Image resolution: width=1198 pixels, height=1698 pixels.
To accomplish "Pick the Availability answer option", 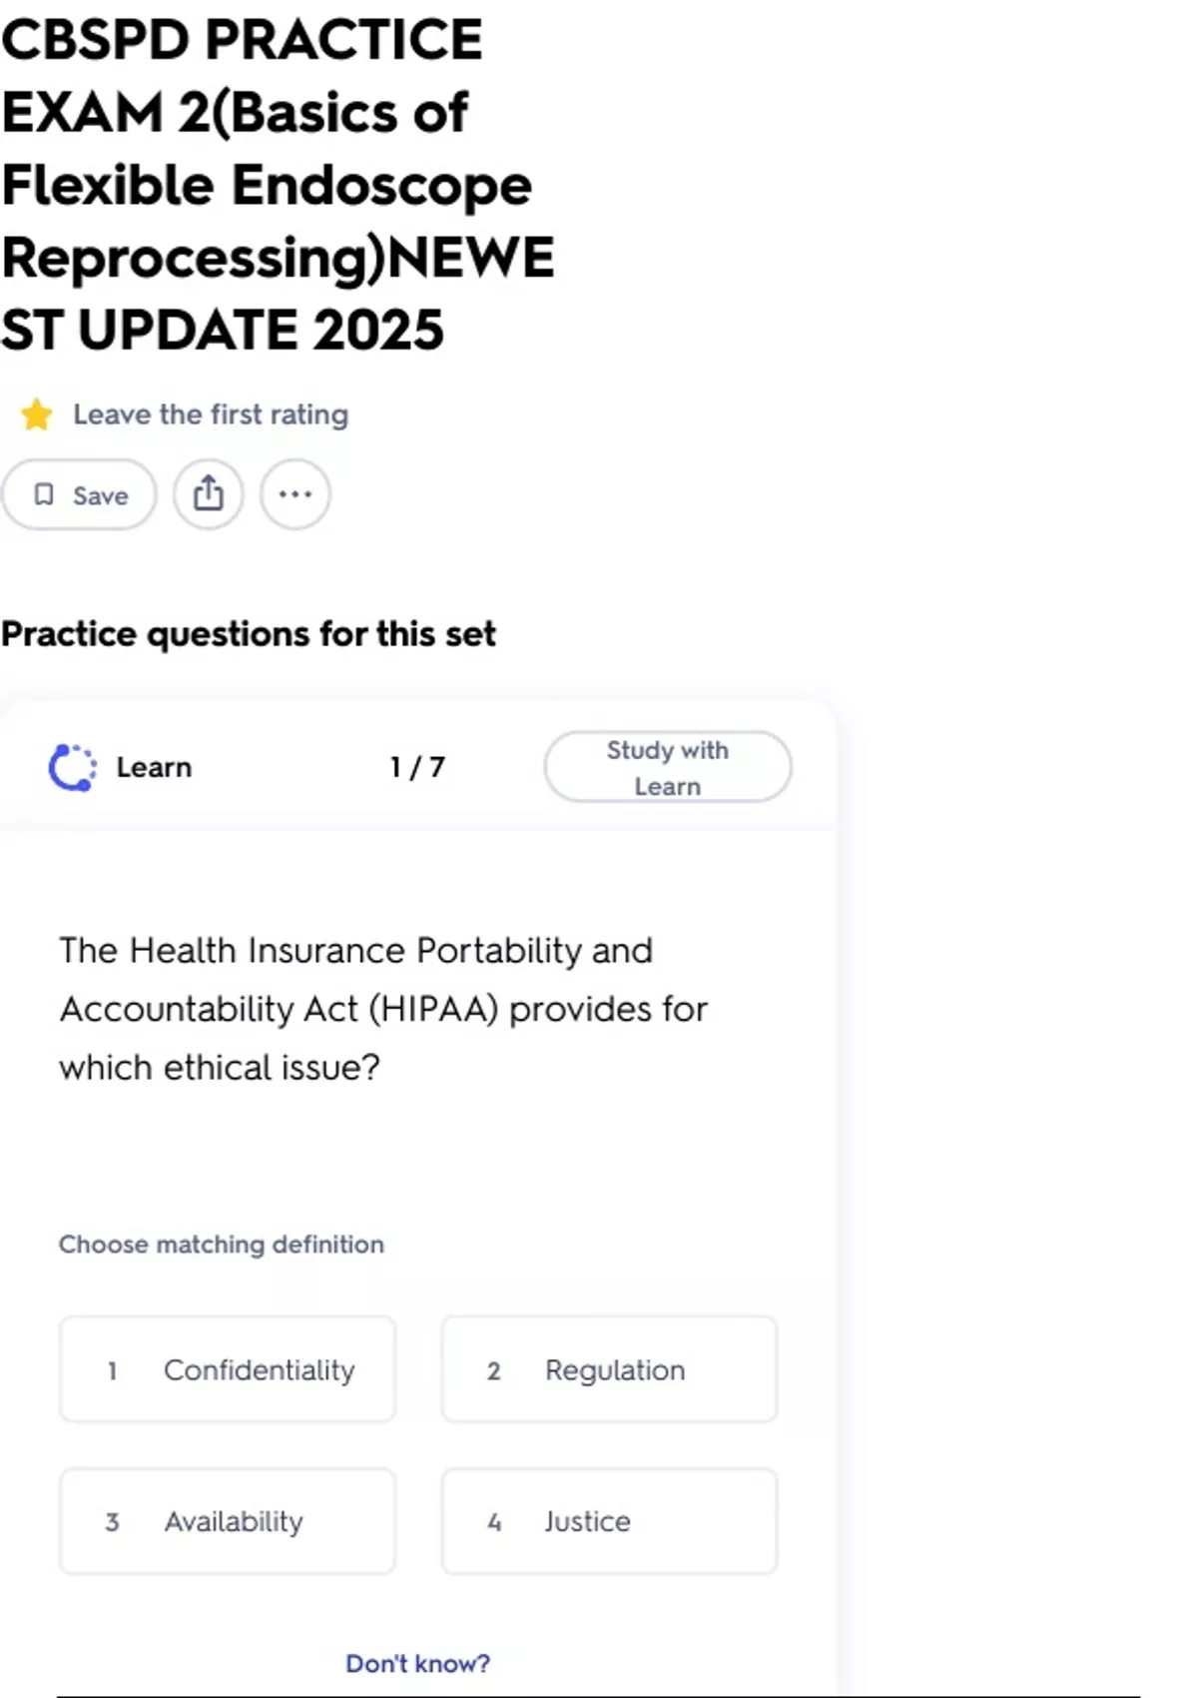I will 228,1521.
